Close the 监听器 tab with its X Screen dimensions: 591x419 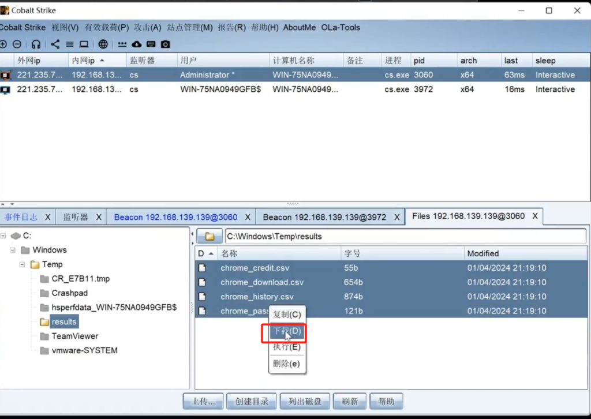(x=99, y=217)
